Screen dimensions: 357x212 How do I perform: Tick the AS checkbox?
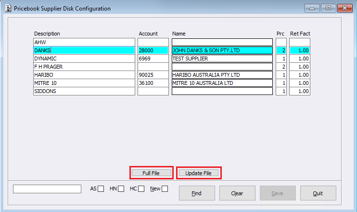pos(101,188)
